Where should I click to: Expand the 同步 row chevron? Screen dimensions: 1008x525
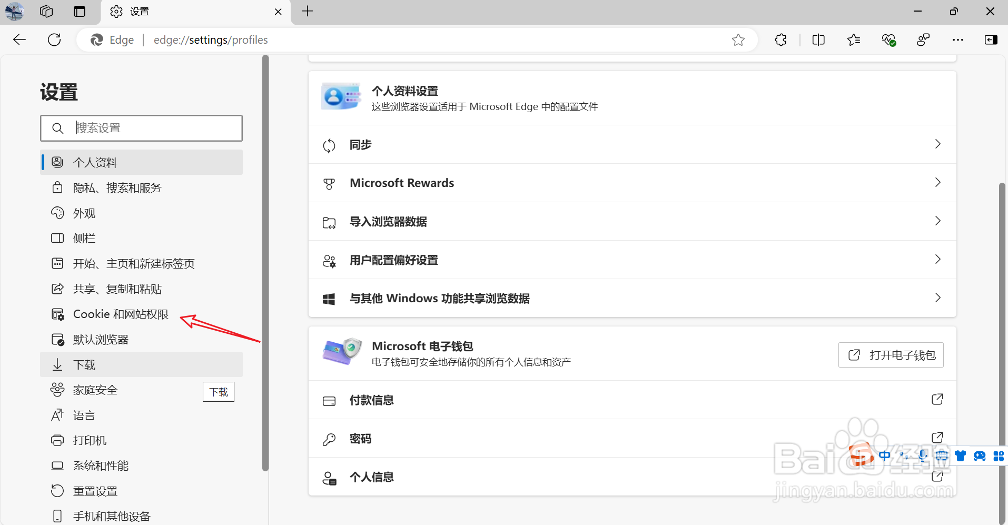pyautogui.click(x=937, y=144)
